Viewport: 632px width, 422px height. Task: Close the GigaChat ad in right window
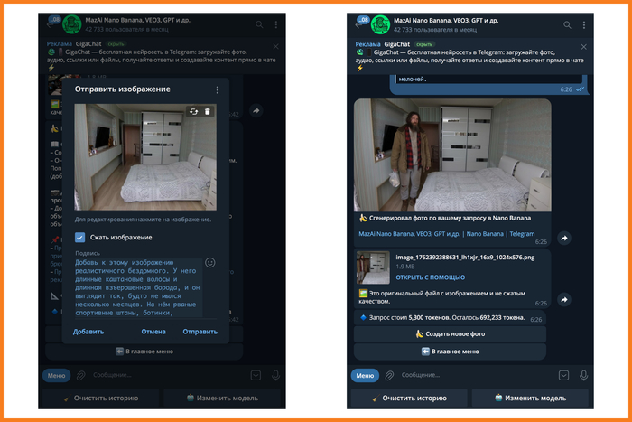pos(587,47)
